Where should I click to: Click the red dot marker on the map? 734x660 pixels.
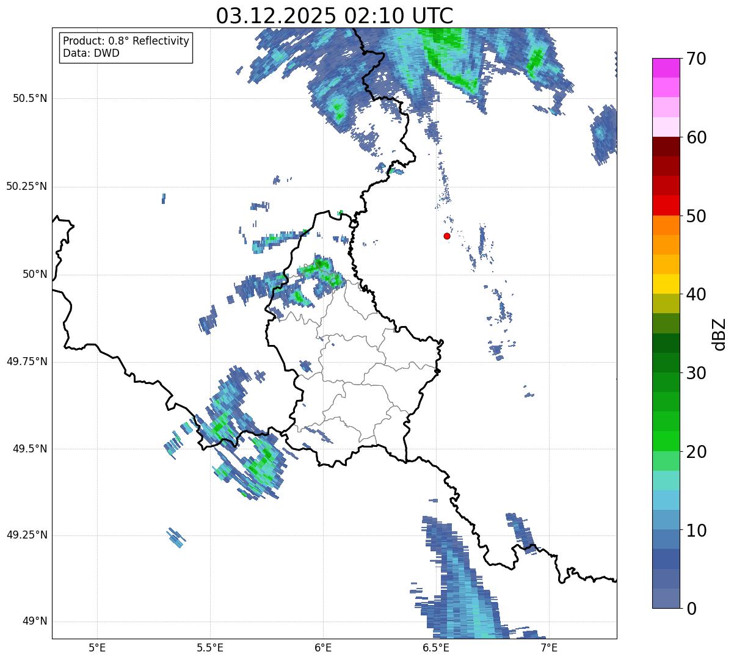(447, 236)
